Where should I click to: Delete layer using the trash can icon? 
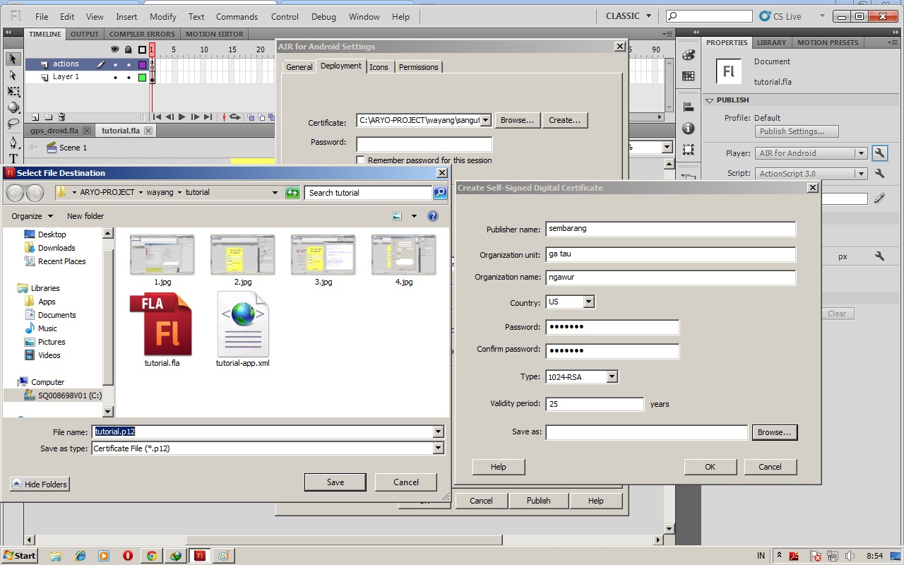click(x=61, y=117)
